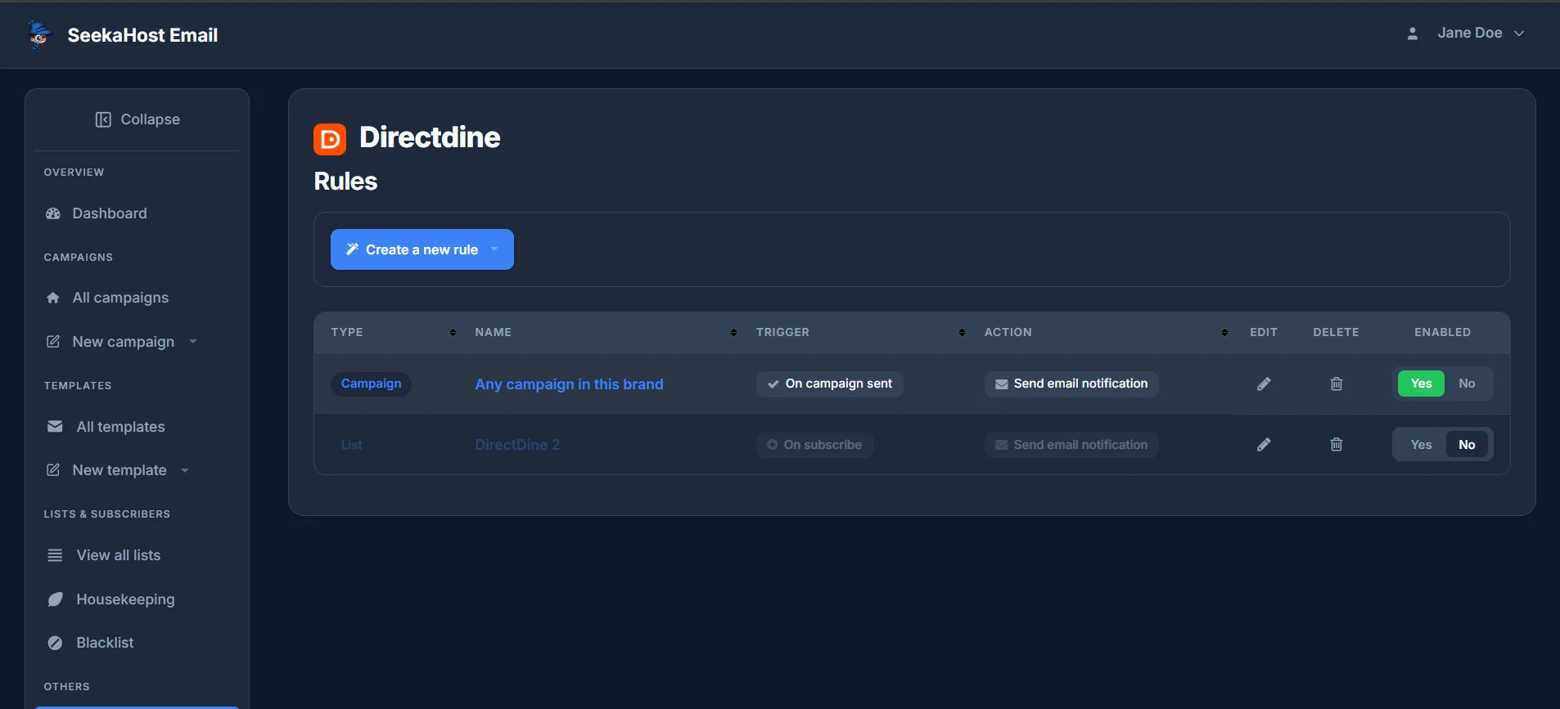This screenshot has width=1560, height=709.
Task: Click Create a new rule button
Action: pos(422,249)
